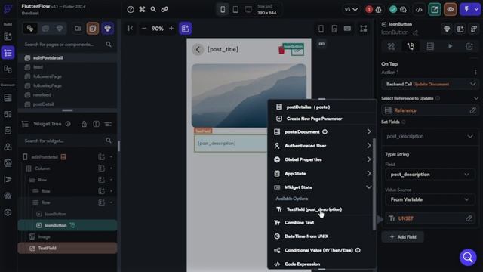Select the tablet device preview icon
Image resolution: width=483 pixels, height=272 pixels.
coord(235,10)
